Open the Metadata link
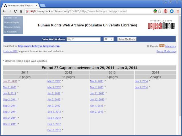The image size is (182, 136). pos(170,46)
